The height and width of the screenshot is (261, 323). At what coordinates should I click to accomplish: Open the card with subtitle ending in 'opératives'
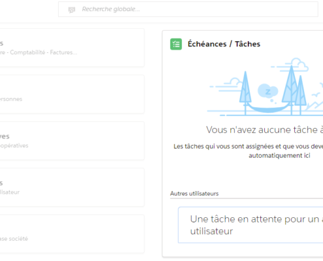pyautogui.click(x=72, y=141)
